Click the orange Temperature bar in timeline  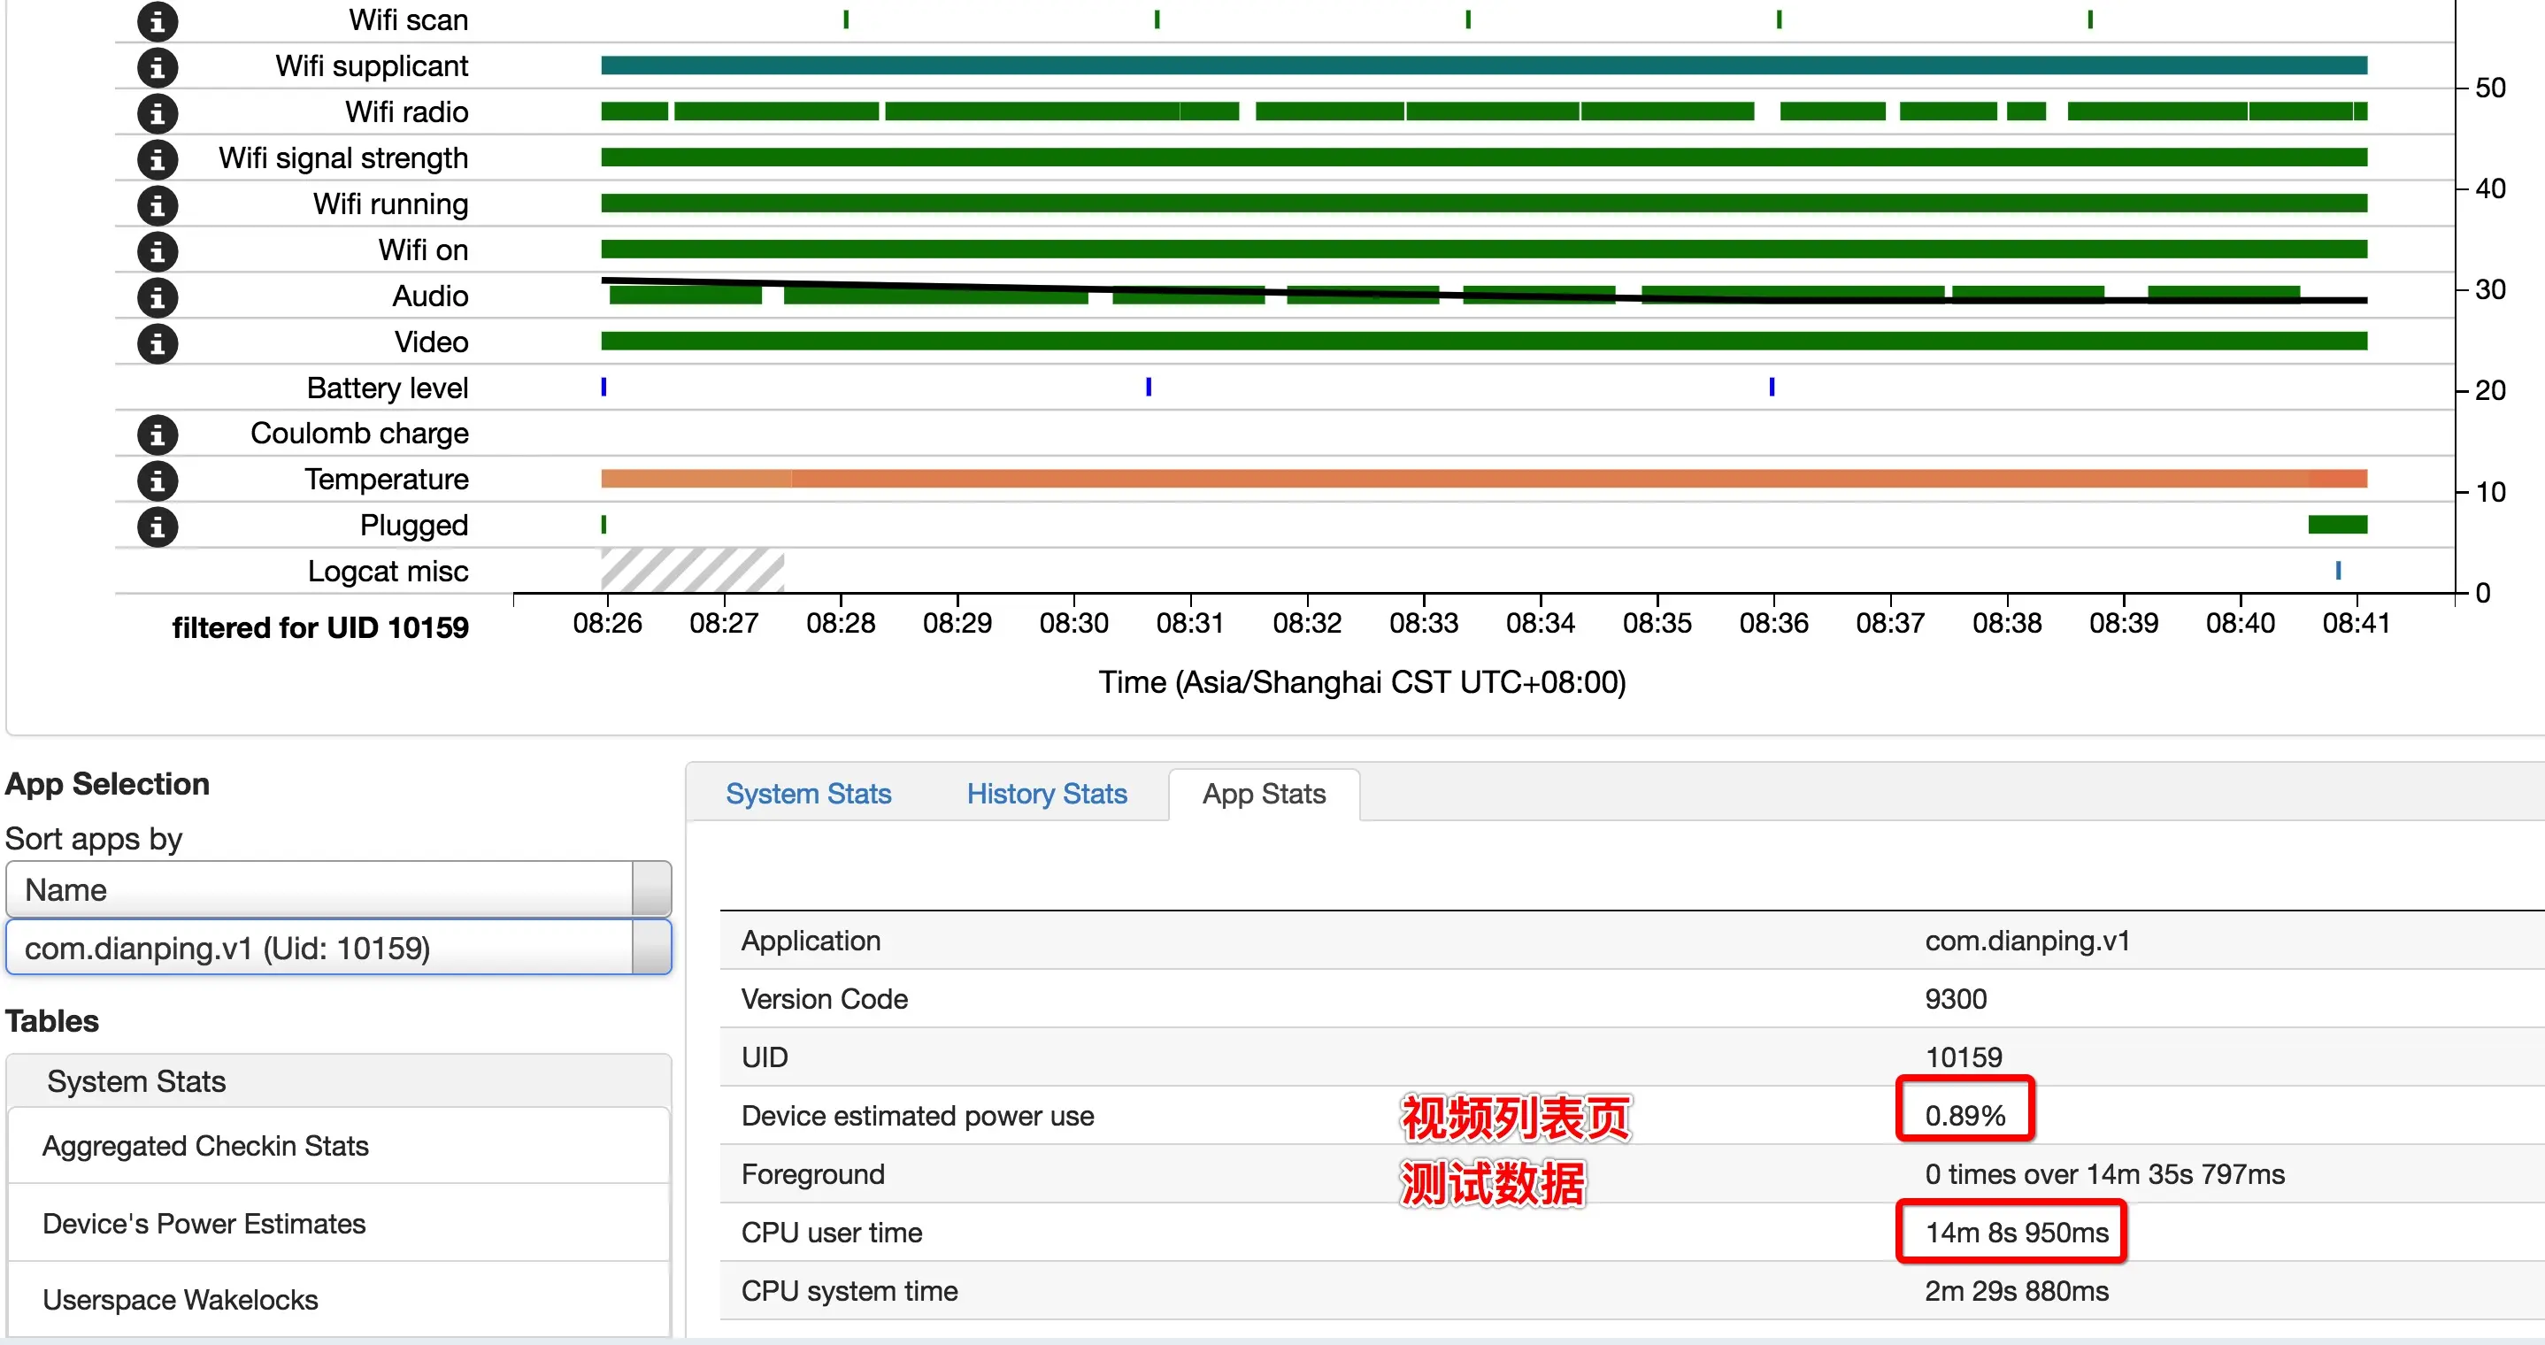(1482, 480)
